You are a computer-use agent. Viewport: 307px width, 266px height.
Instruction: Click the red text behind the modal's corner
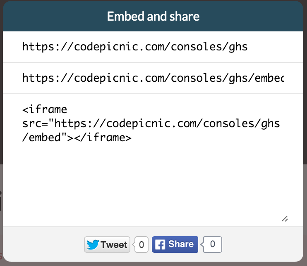[x=1, y=255]
